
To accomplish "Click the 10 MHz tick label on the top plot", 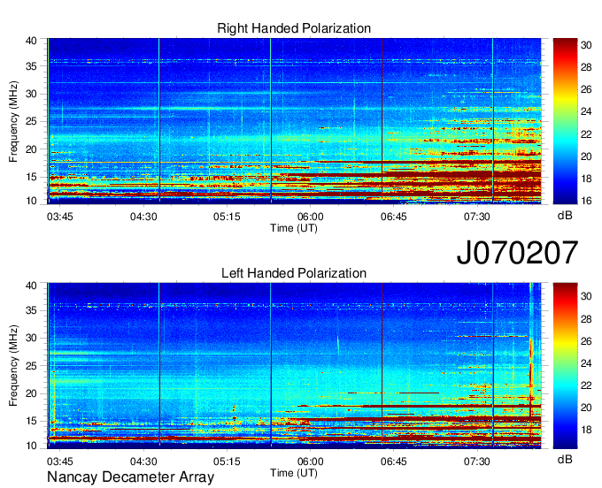I will [31, 201].
